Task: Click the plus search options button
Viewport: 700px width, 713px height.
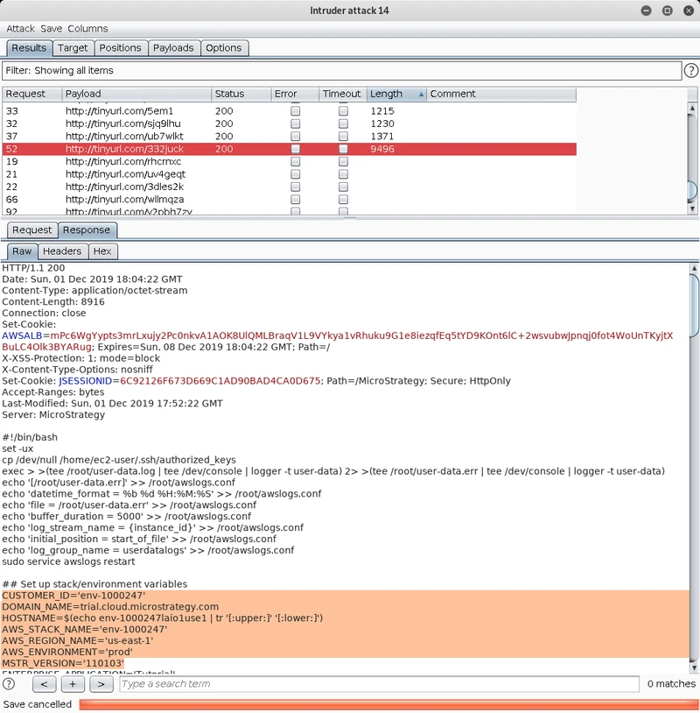Action: [73, 684]
